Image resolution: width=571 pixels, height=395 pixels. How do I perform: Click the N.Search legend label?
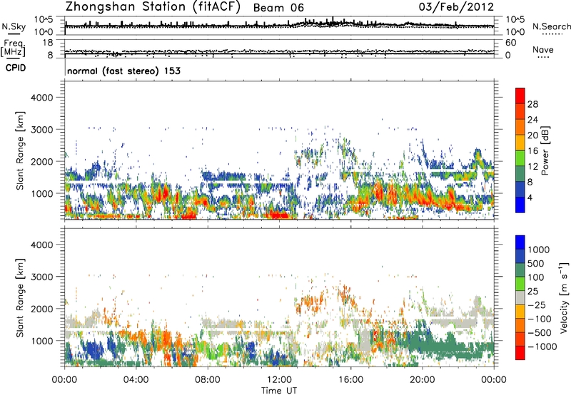click(x=551, y=26)
